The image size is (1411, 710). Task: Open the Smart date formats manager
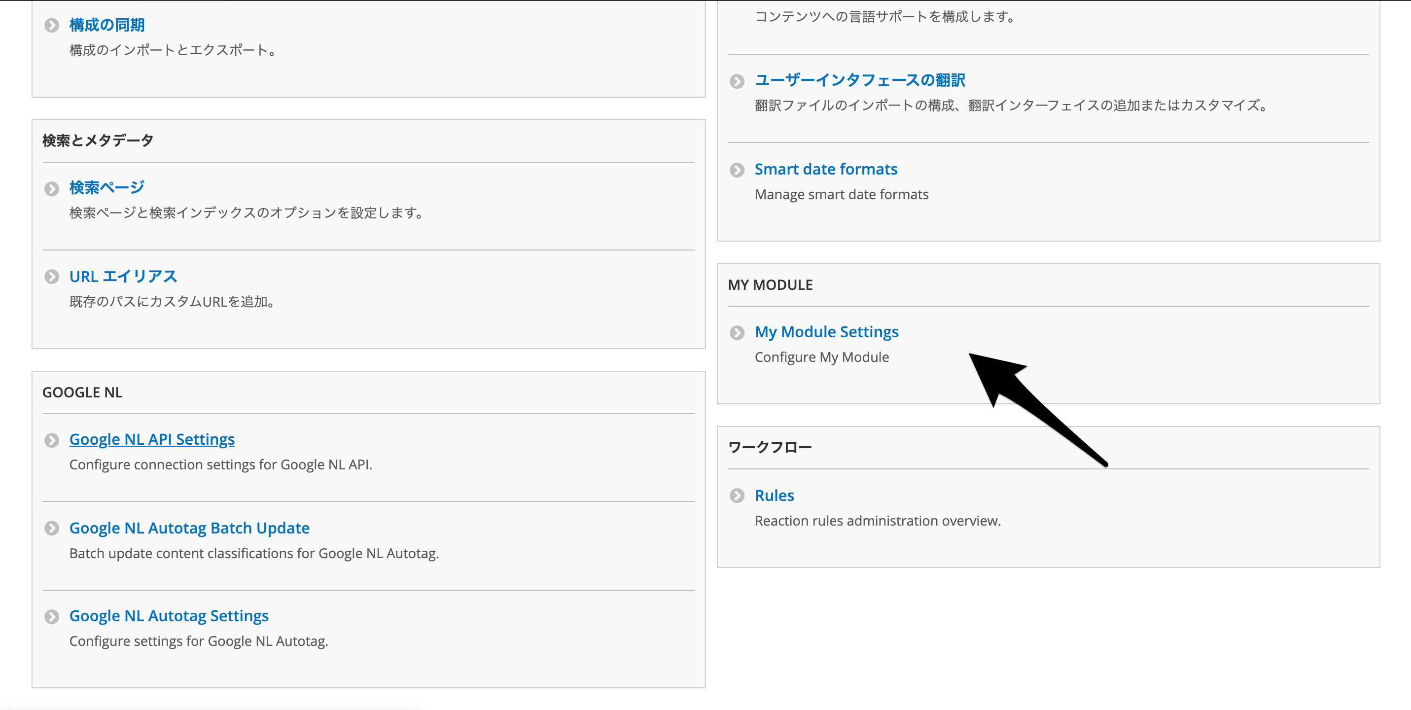[826, 169]
